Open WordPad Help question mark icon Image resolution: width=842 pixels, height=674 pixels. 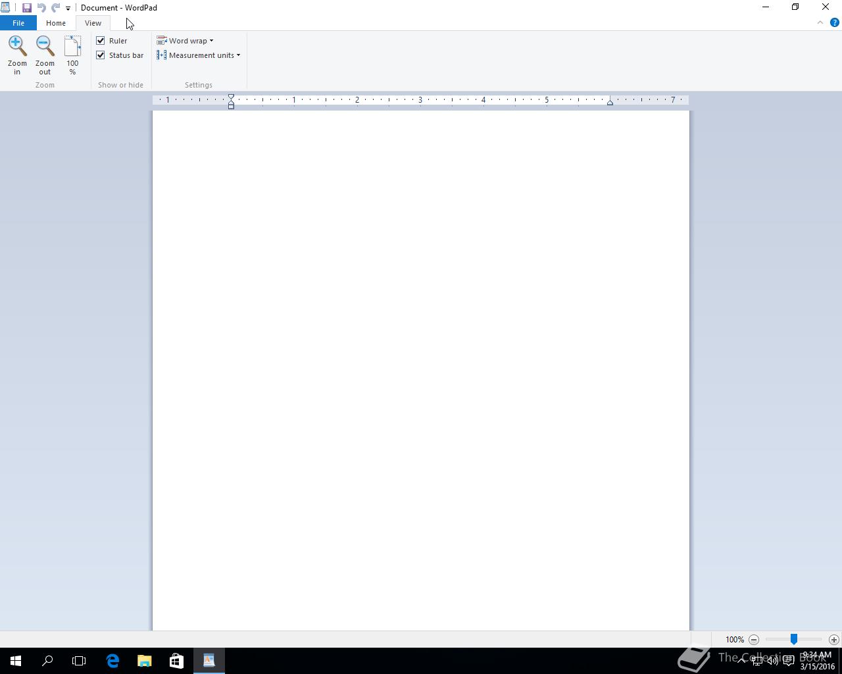point(835,22)
